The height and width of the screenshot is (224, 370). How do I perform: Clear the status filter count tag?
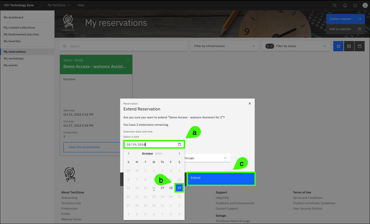coord(271,46)
